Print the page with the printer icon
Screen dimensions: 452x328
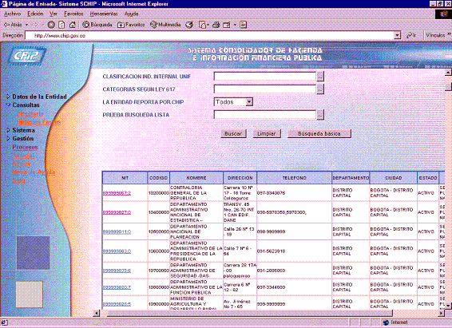[x=216, y=25]
